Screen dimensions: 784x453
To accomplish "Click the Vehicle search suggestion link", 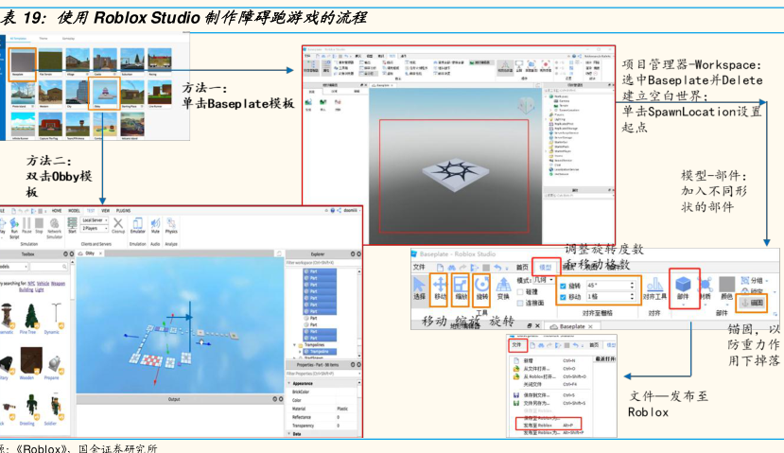I will [43, 284].
